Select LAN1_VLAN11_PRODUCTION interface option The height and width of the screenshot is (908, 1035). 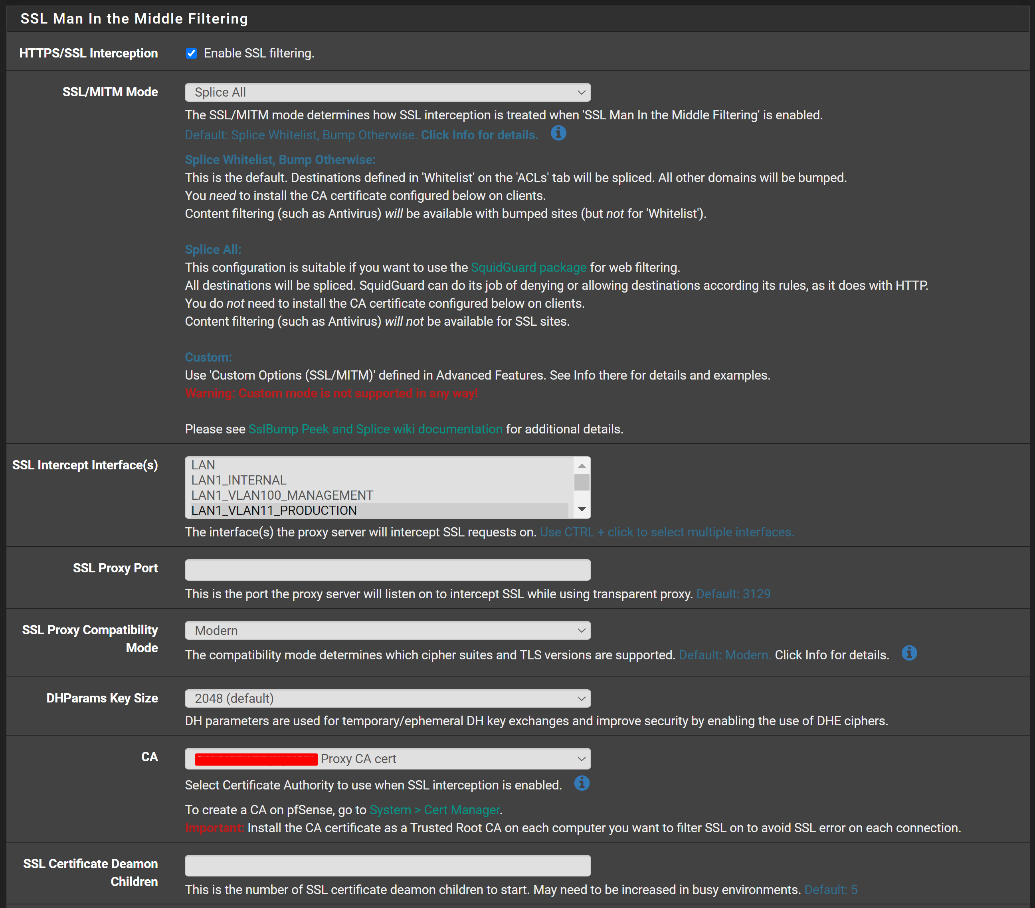(x=274, y=510)
